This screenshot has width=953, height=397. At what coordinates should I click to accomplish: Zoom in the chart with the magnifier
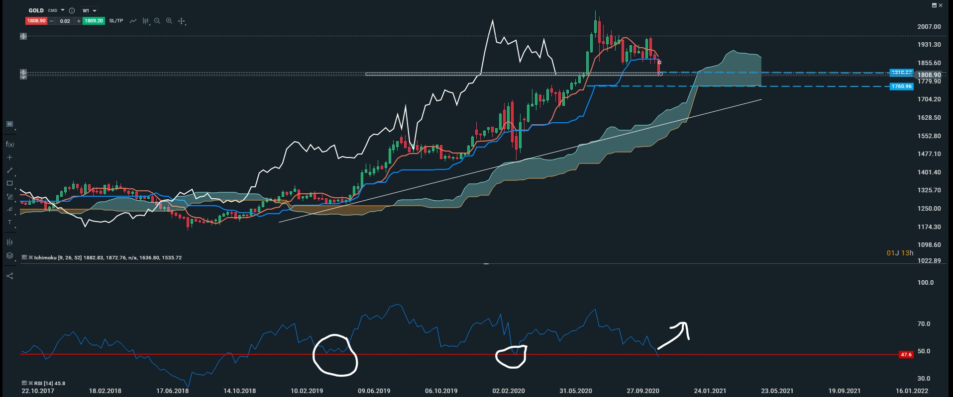click(x=169, y=21)
